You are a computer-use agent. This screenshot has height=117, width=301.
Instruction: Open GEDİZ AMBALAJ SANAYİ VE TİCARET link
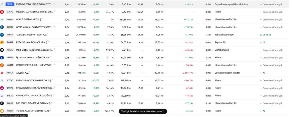pyautogui.click(x=35, y=27)
